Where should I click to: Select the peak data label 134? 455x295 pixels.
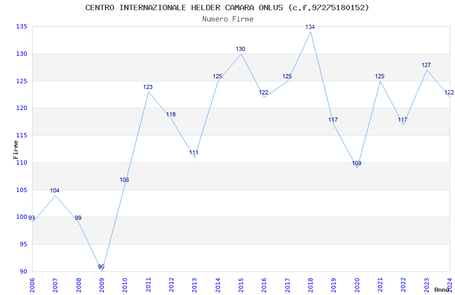pyautogui.click(x=310, y=27)
